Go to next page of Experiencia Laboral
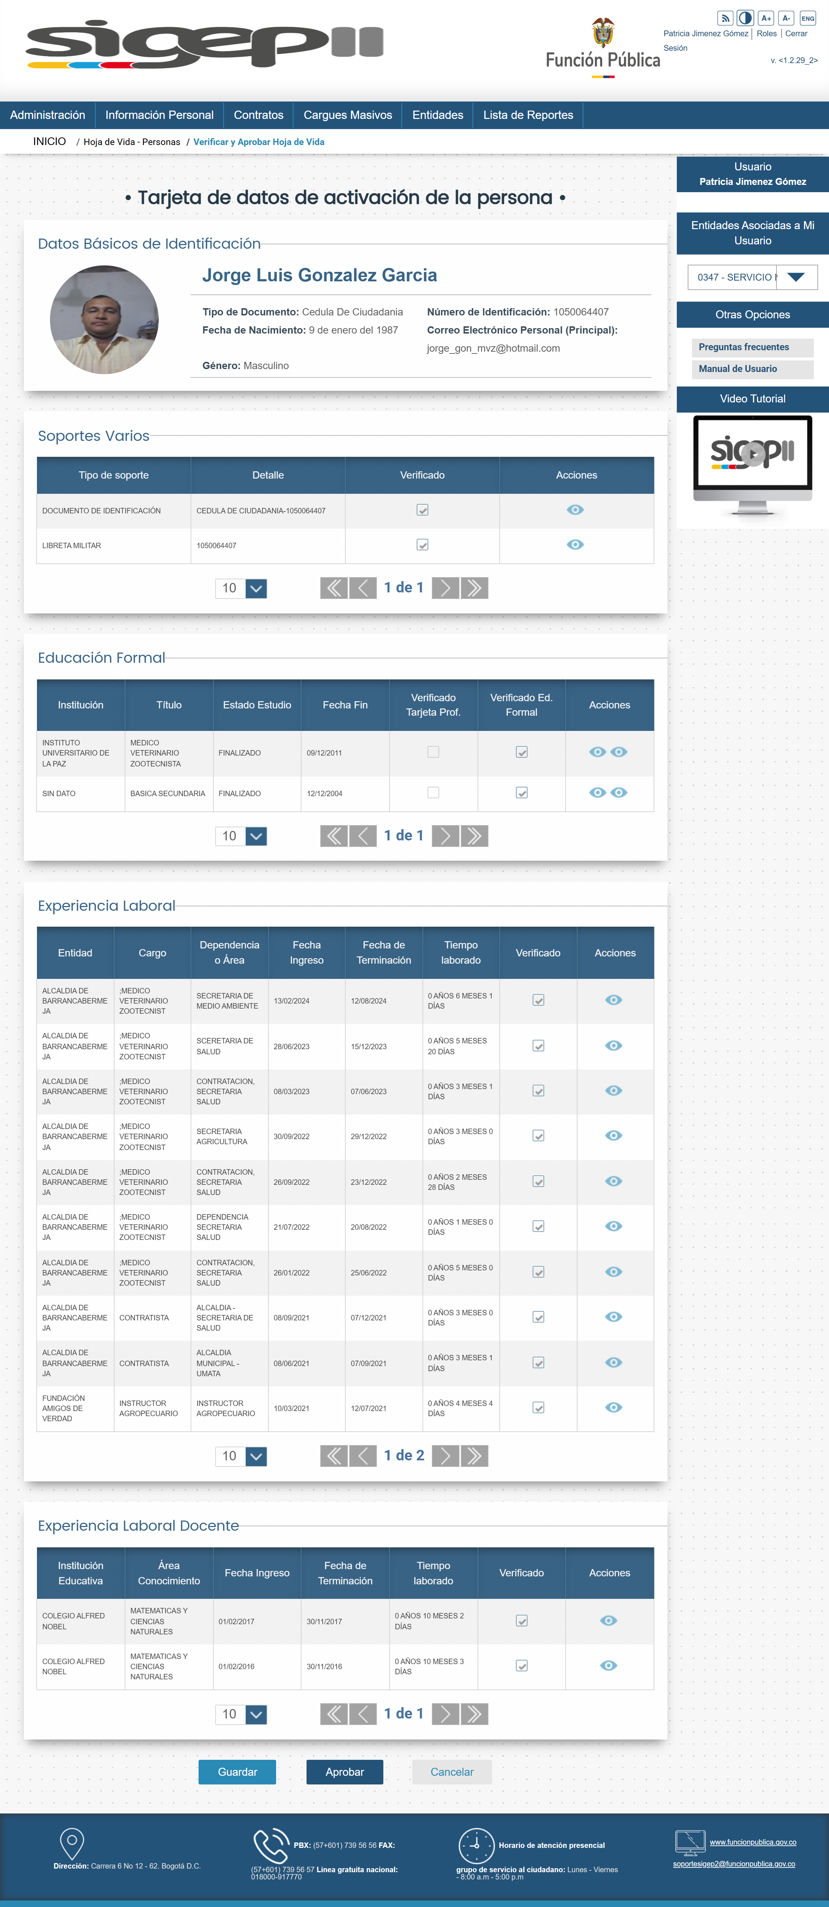 [x=445, y=1456]
